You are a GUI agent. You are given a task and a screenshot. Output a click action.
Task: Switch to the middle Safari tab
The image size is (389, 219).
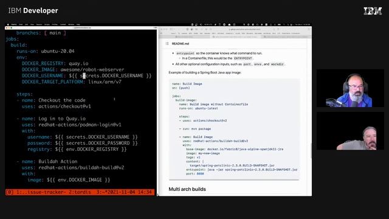(x=235, y=36)
